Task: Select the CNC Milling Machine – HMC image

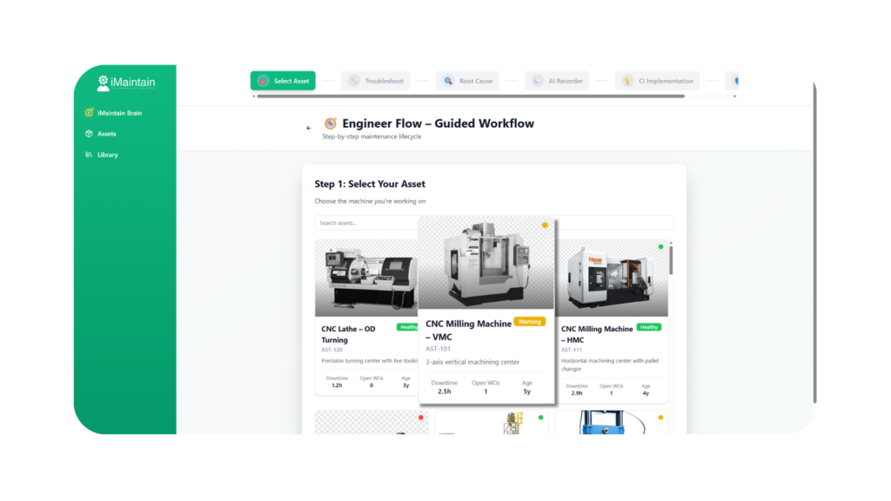Action: point(611,280)
